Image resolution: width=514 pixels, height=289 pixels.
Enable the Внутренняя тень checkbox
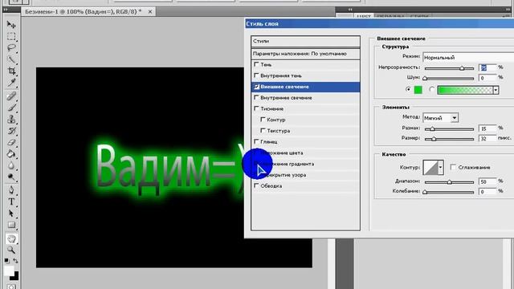256,75
